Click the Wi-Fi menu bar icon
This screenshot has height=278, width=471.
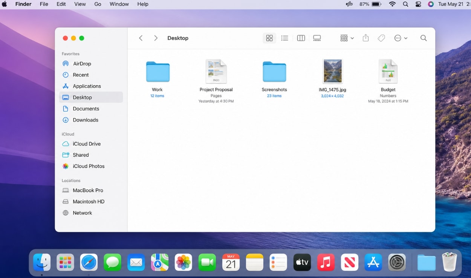coord(392,4)
